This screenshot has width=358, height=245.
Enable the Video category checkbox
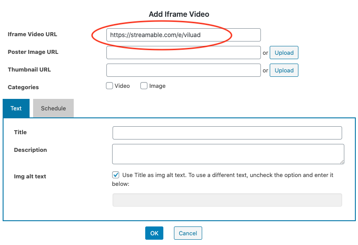point(109,86)
